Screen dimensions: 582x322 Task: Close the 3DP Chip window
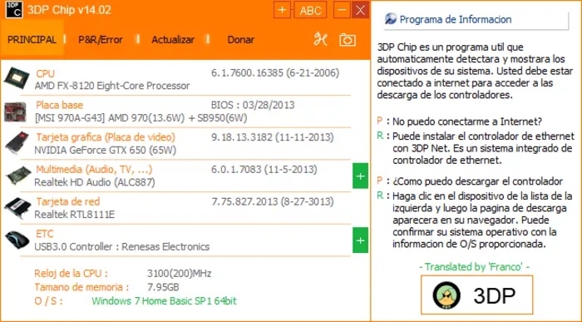(x=360, y=10)
